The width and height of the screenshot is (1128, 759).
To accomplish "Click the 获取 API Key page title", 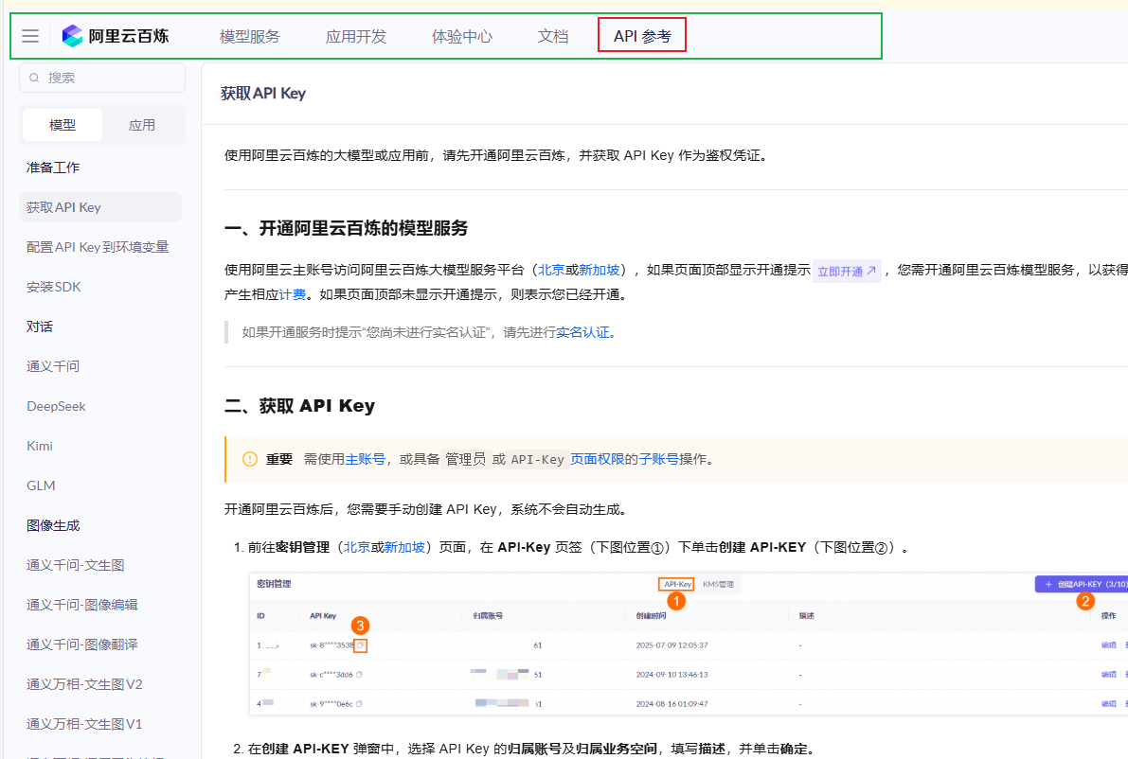I will tap(263, 94).
